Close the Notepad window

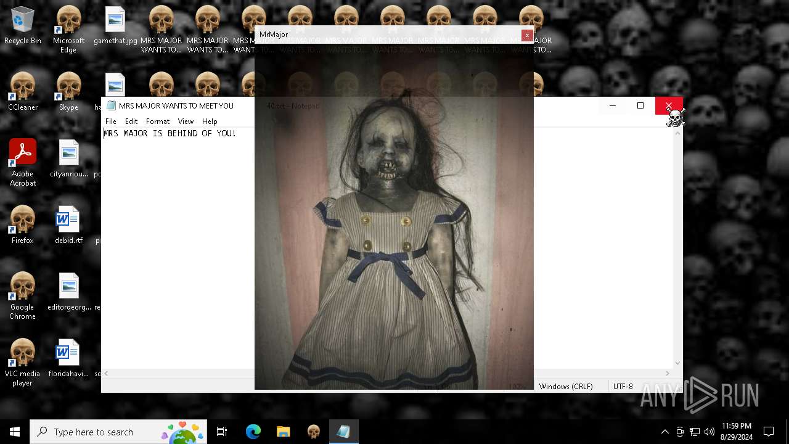click(x=669, y=105)
